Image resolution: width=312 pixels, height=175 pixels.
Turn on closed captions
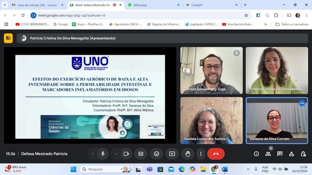click(141, 154)
